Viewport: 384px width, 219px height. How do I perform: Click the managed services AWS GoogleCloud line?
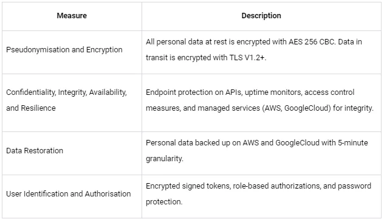[259, 108]
